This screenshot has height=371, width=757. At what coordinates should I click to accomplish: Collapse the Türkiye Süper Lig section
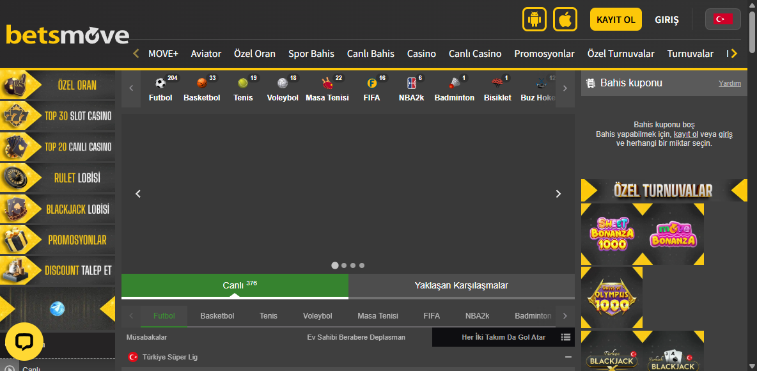point(568,356)
